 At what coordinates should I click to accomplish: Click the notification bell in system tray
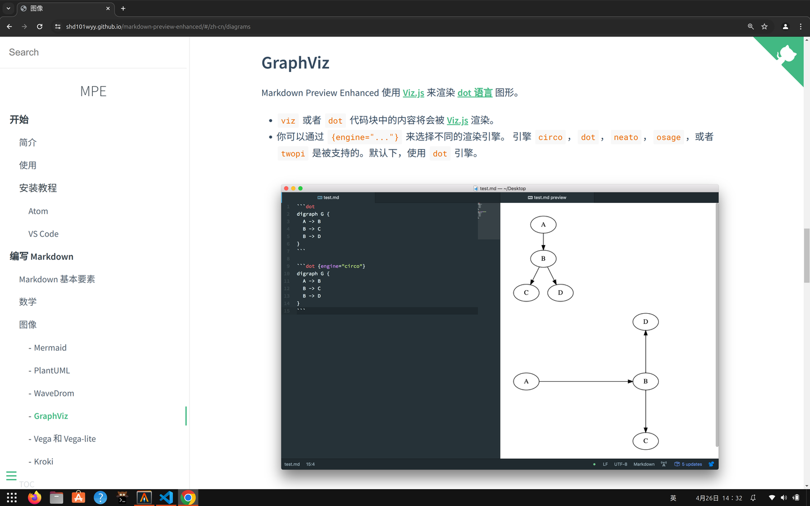click(753, 498)
